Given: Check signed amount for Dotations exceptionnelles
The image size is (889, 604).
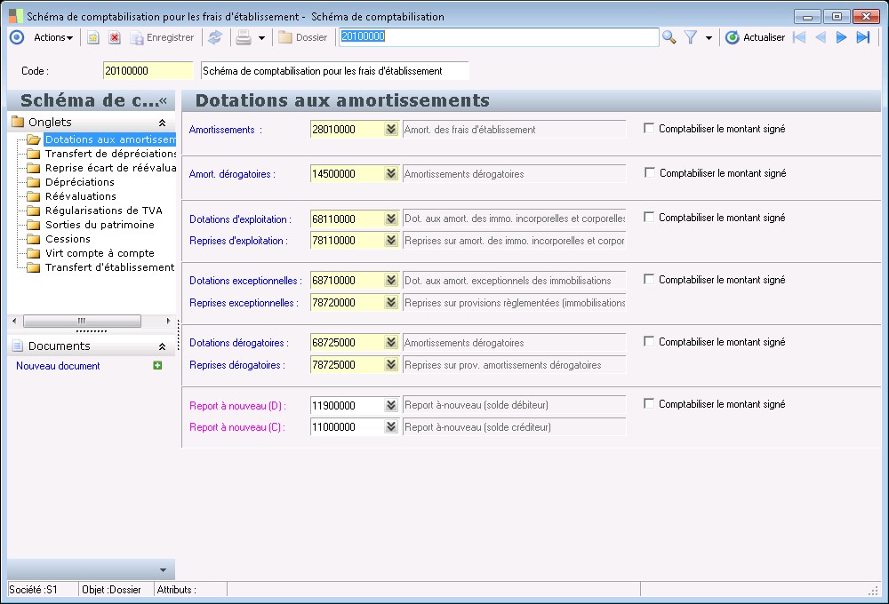Looking at the screenshot, I should (649, 280).
